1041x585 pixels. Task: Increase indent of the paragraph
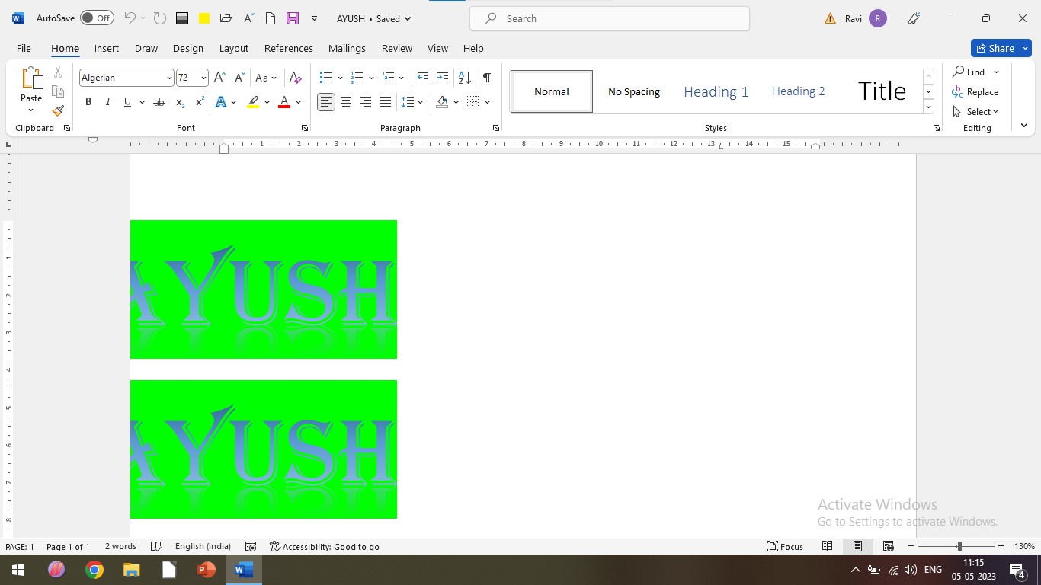443,78
